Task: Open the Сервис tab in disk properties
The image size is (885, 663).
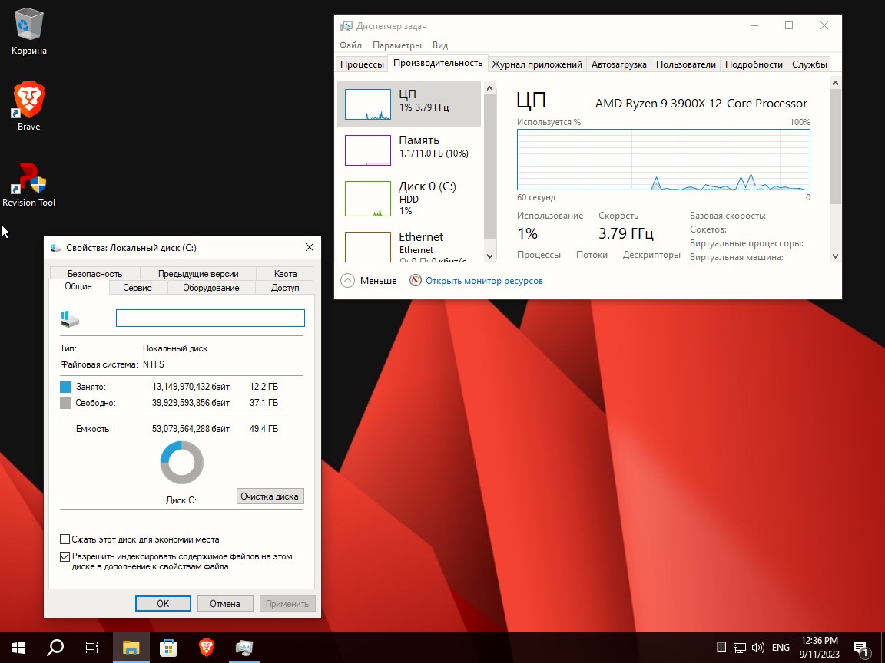Action: 138,288
